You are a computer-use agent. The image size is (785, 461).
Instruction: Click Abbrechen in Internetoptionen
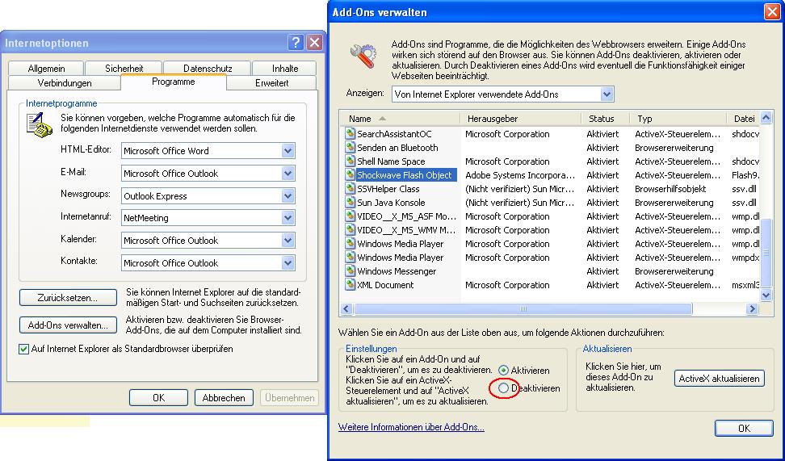point(224,398)
